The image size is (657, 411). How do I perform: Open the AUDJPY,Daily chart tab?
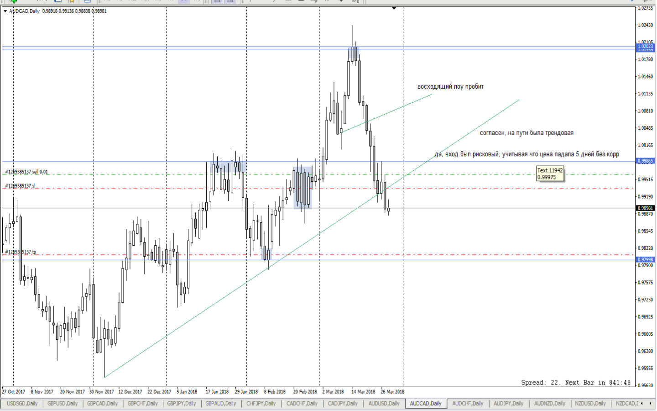[x=508, y=404]
